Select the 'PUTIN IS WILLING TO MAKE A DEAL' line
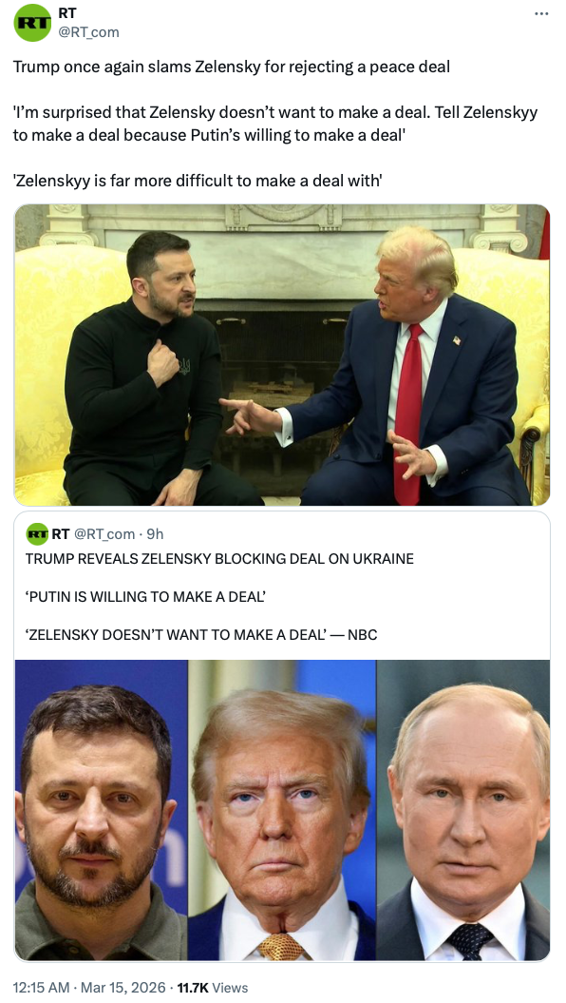Screen dimensions: 566x1003 point(145,596)
